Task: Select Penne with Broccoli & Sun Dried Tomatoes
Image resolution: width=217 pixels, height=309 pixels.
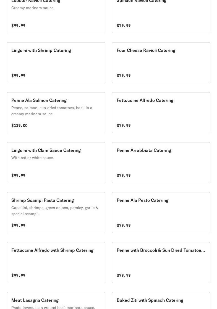Action: (x=161, y=263)
